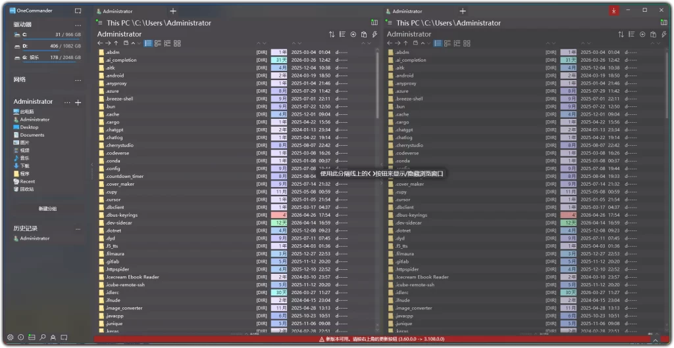
Task: Click the lightning quick-actions icon in left pane
Action: tap(375, 34)
